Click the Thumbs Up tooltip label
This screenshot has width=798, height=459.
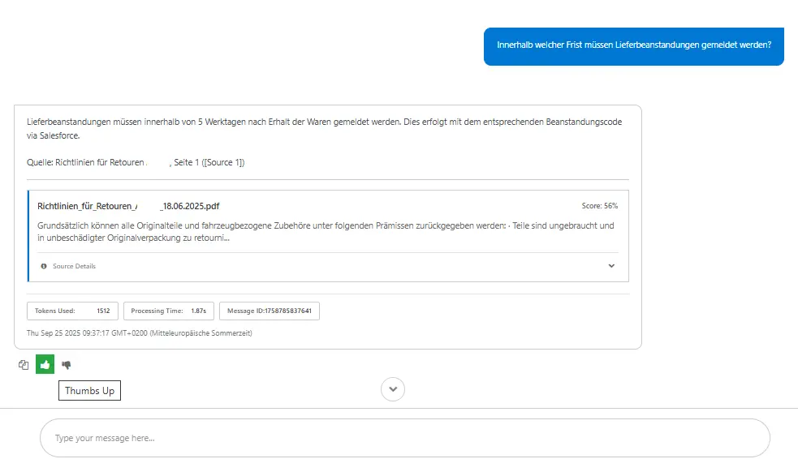point(89,391)
